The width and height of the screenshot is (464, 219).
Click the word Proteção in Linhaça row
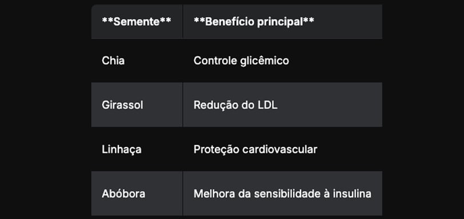[x=217, y=149]
